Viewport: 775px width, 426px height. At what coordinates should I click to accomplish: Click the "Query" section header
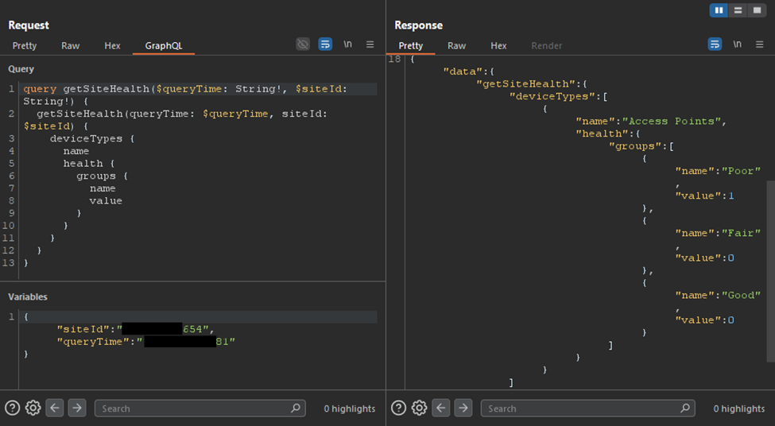[x=21, y=68]
